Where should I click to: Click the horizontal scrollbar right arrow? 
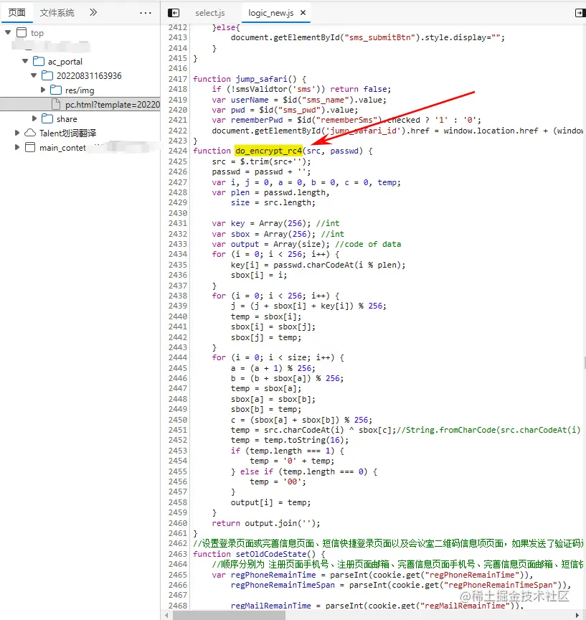[x=577, y=615]
